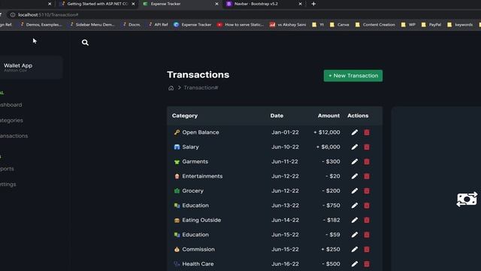Click the Wallet App profile card
This screenshot has width=481, height=271.
31,67
